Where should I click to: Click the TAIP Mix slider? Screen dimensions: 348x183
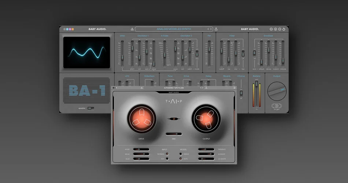[x=174, y=134]
